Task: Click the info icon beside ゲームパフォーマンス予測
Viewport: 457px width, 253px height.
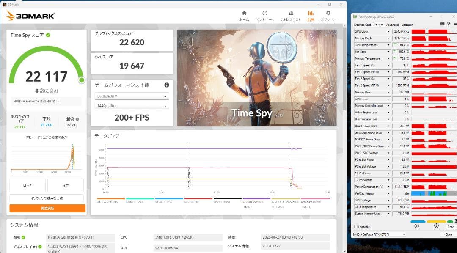Action: (x=167, y=85)
